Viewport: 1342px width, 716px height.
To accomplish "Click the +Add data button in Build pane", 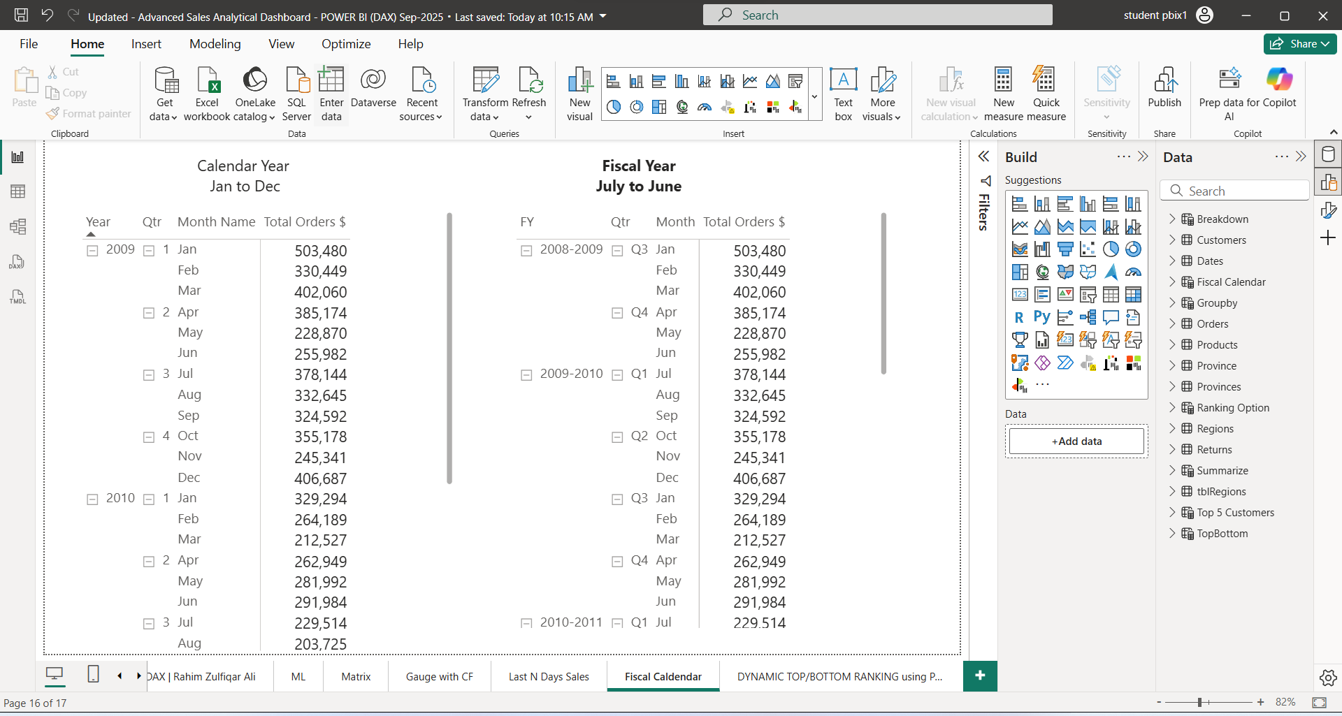I will click(x=1076, y=441).
